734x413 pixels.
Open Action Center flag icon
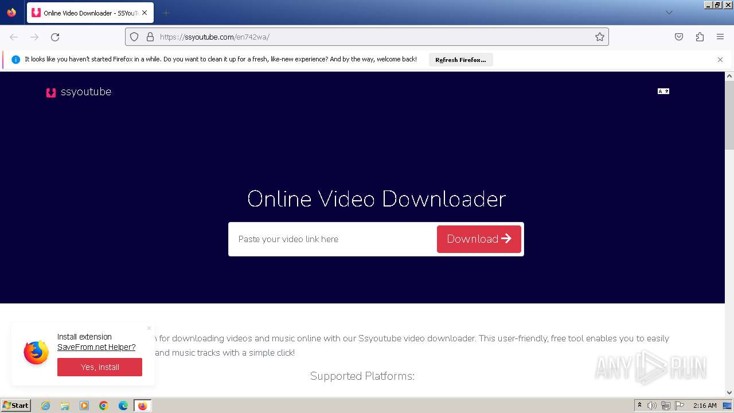[x=679, y=406]
